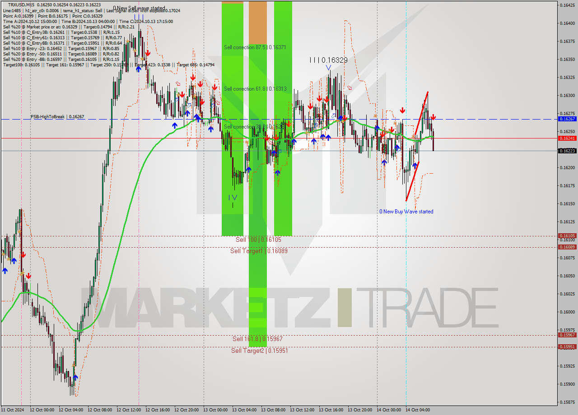Select the "0 New Buy Wave started" annotation
The image size is (578, 415).
406,212
